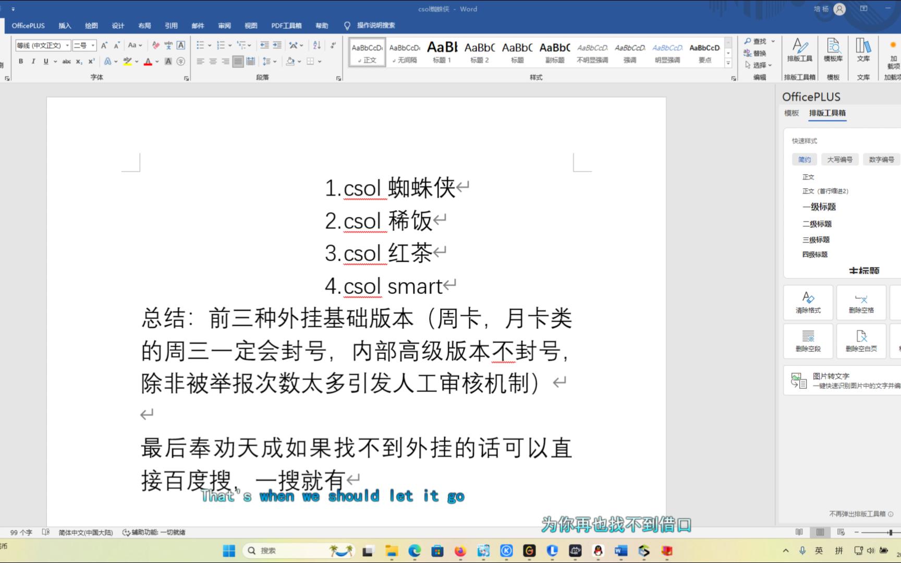Adjust the zoom slider in status bar
This screenshot has height=563, width=901.
click(891, 532)
